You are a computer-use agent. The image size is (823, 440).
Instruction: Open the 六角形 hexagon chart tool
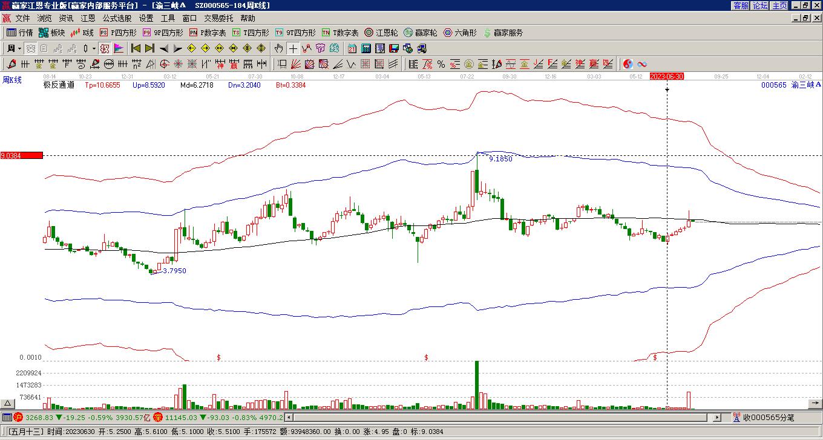pyautogui.click(x=460, y=33)
